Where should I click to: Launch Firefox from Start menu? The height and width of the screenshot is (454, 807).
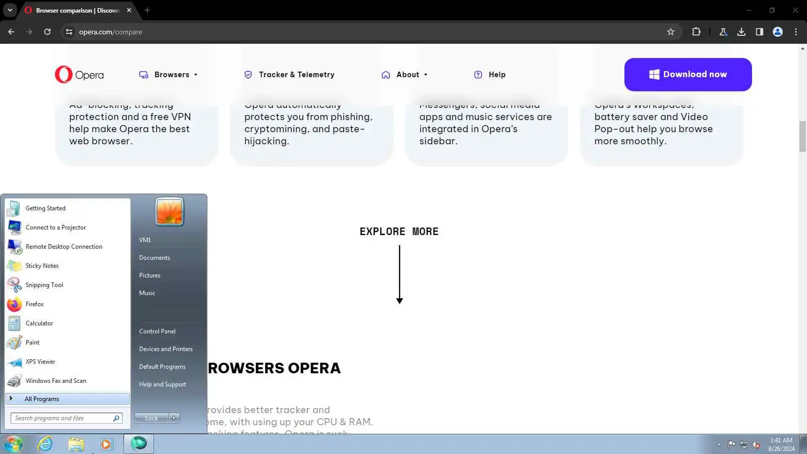point(68,304)
